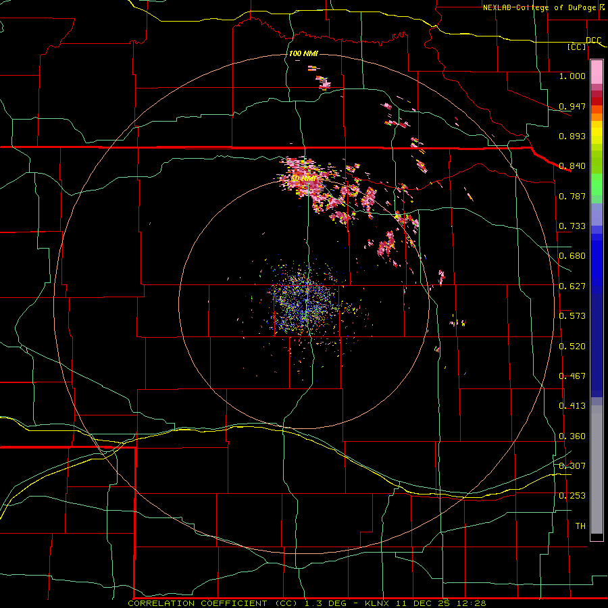Select the 0.307 legend value
The image size is (608, 608).
pyautogui.click(x=572, y=466)
